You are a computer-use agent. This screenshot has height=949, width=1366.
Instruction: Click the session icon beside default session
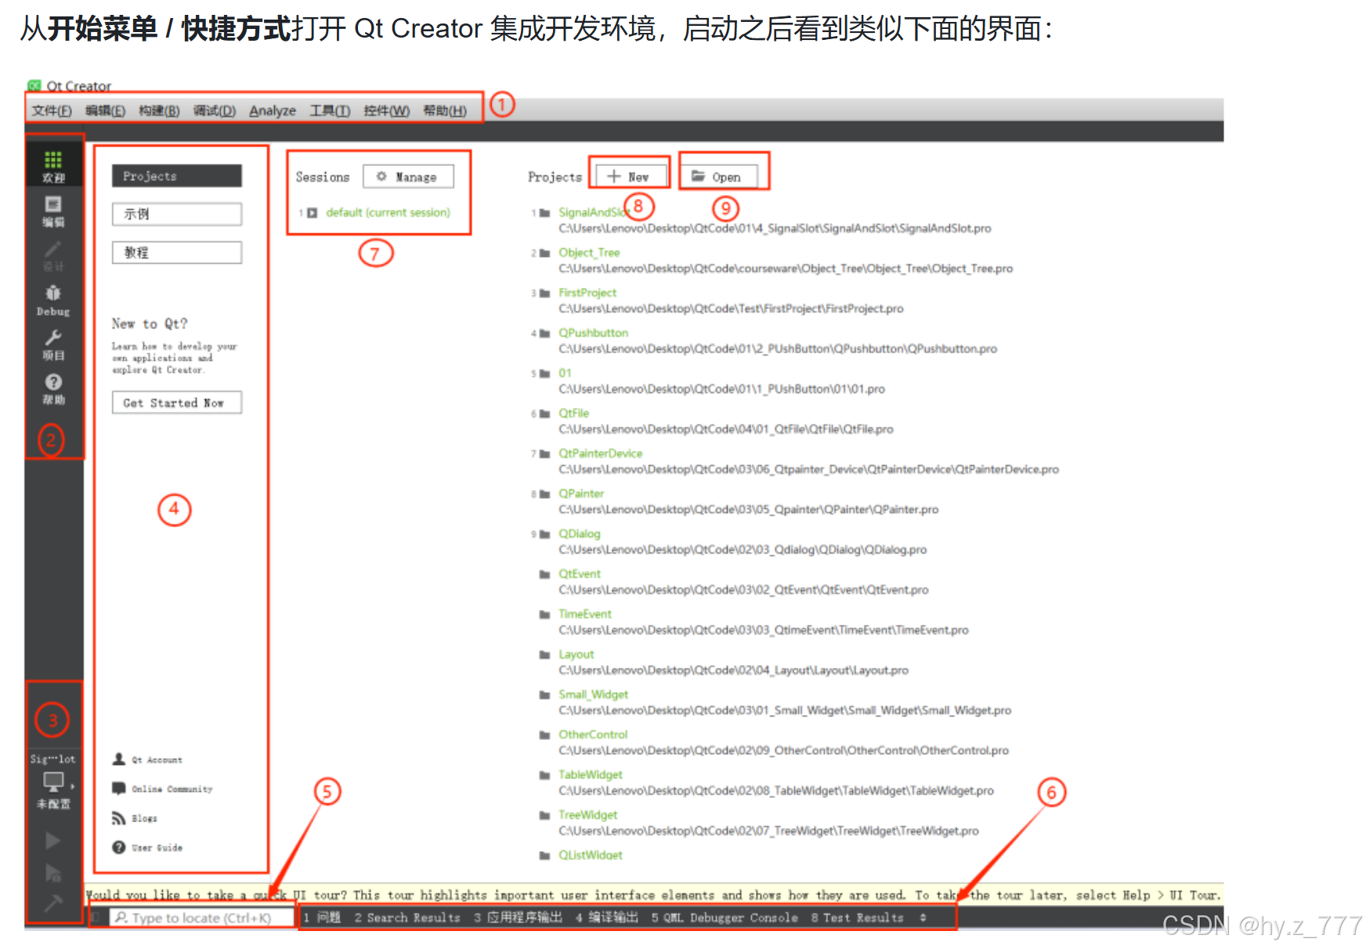coord(313,213)
